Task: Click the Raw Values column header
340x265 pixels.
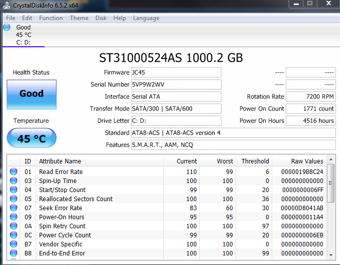Action: tap(299, 161)
